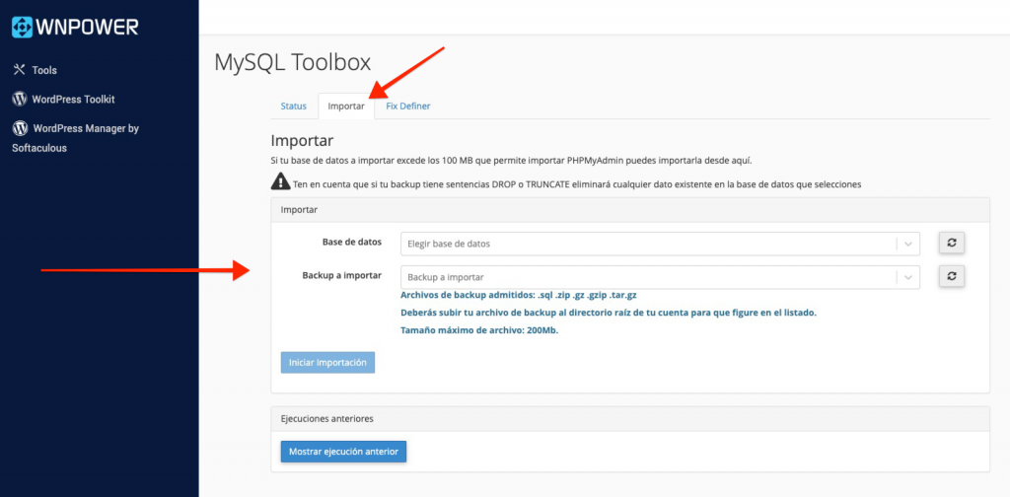Click the Archivos de backup admitidos note
The height and width of the screenshot is (497, 1010).
519,295
